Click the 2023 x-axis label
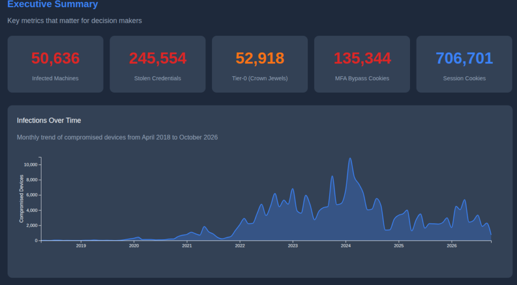Viewport: 517px width, 285px height. 293,246
